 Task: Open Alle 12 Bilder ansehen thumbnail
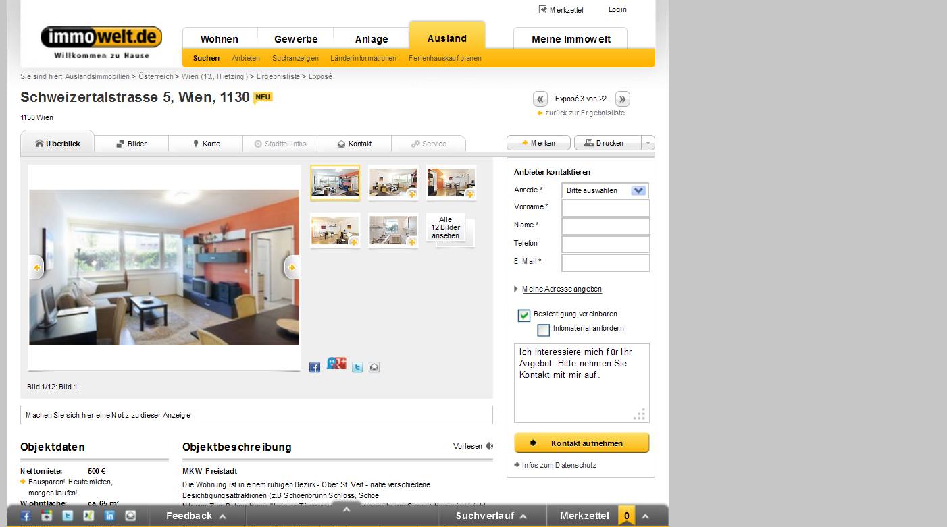446,229
